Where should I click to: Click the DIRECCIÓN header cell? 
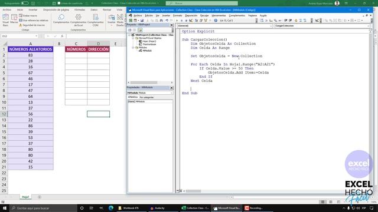(99, 49)
